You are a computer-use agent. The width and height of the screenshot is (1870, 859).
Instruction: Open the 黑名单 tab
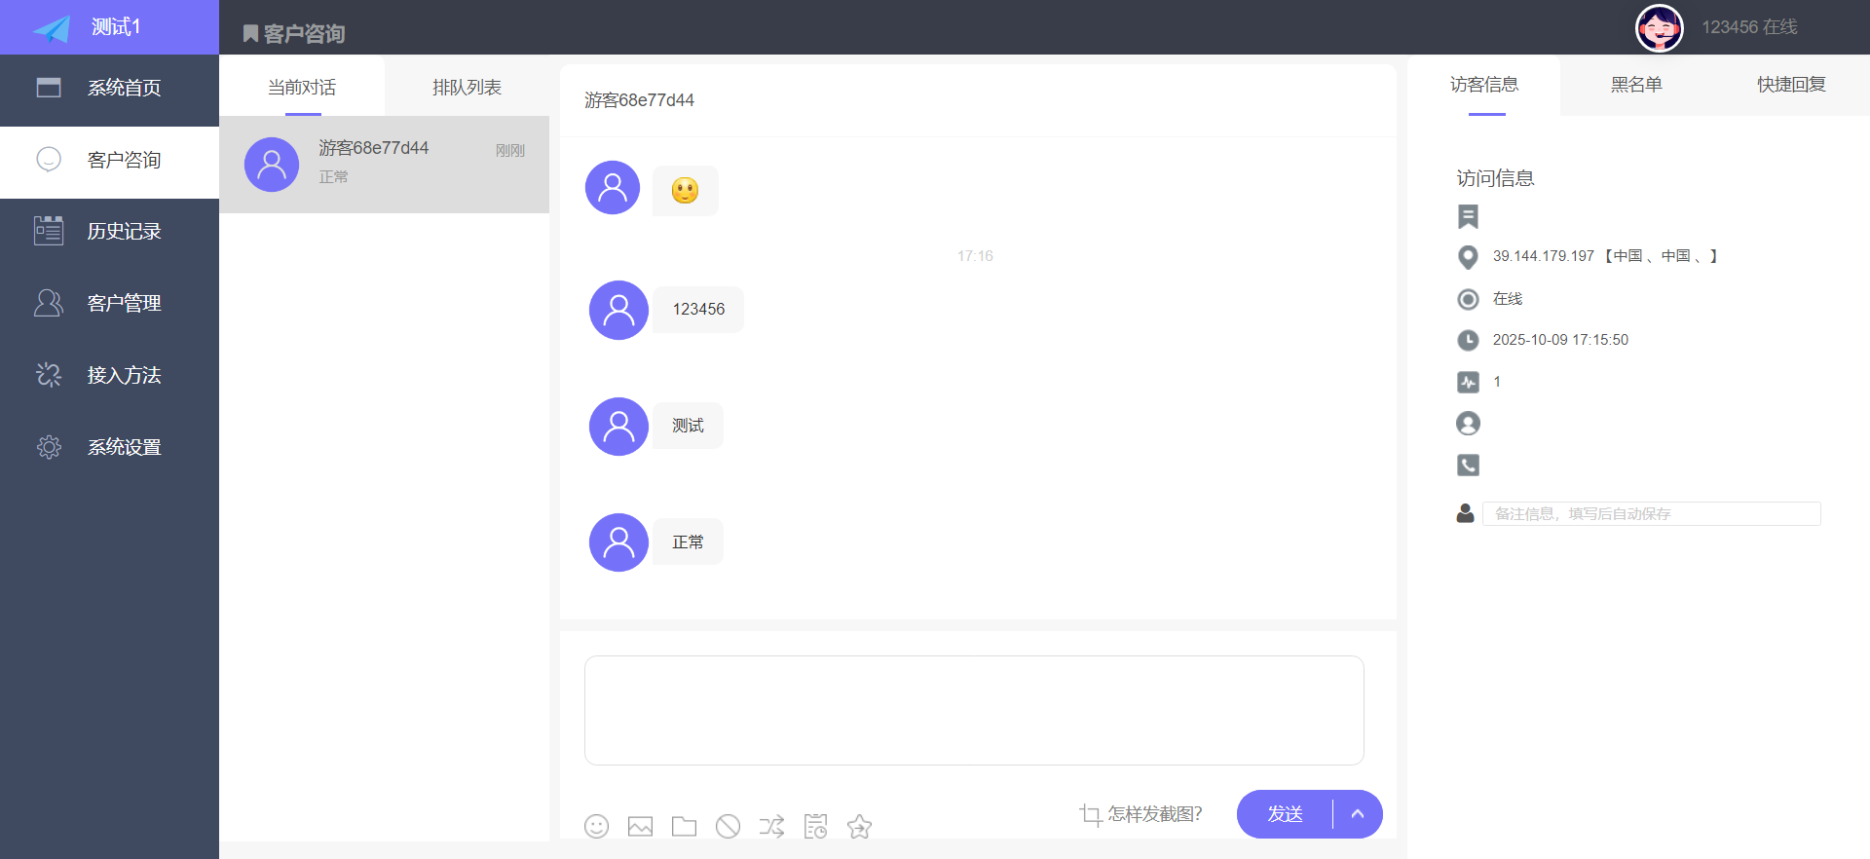[1636, 85]
